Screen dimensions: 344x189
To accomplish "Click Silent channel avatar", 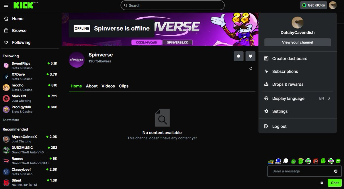I will [x=6, y=182].
